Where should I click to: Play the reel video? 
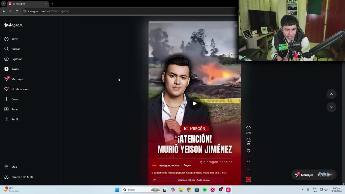195,103
